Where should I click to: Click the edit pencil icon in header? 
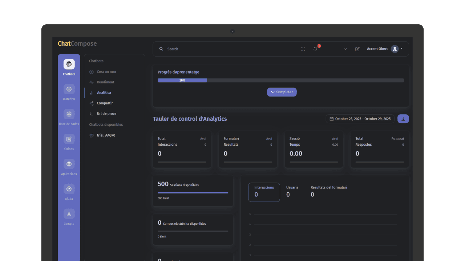click(x=357, y=49)
